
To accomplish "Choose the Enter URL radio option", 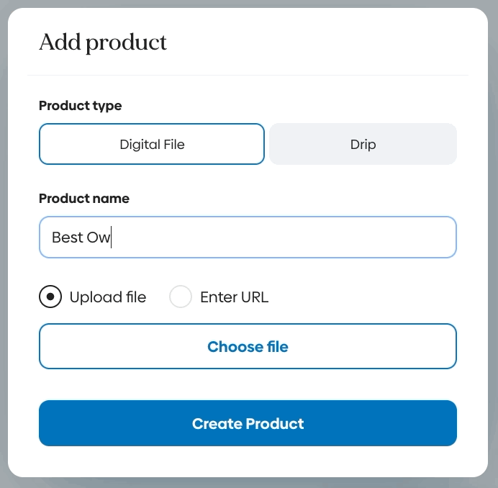I will tap(181, 297).
